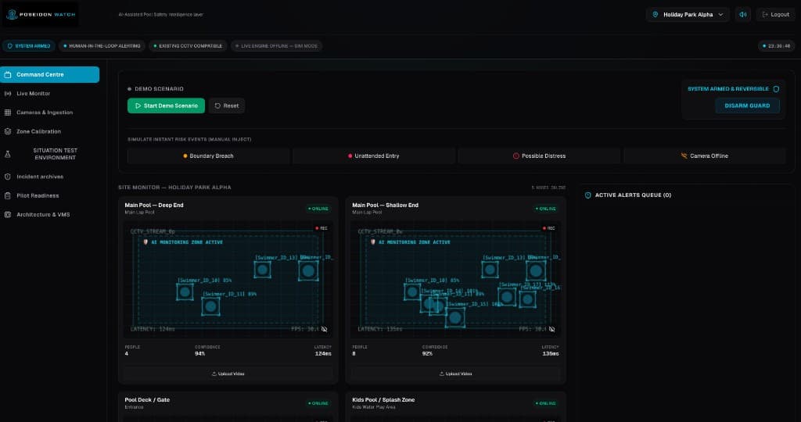Click the Human-in-the-loop Alerting pill
Screen dimensions: 801x422
tap(102, 46)
